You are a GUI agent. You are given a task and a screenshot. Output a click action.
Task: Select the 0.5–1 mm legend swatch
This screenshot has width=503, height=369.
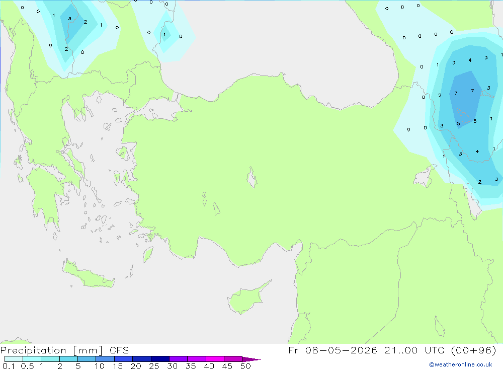(32, 359)
